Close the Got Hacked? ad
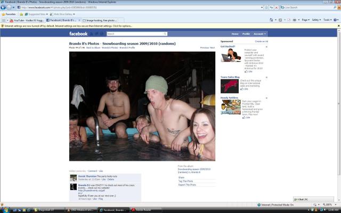 266,47
